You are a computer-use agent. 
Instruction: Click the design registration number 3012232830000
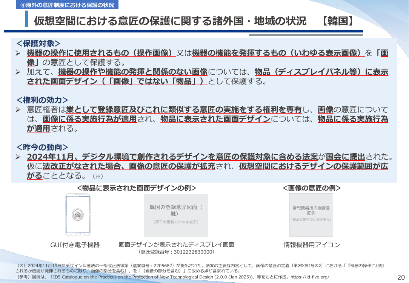[193, 252]
